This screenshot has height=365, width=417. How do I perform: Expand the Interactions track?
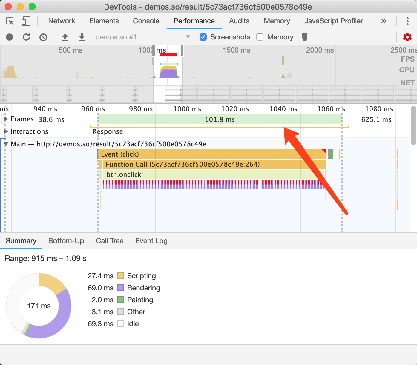6,131
